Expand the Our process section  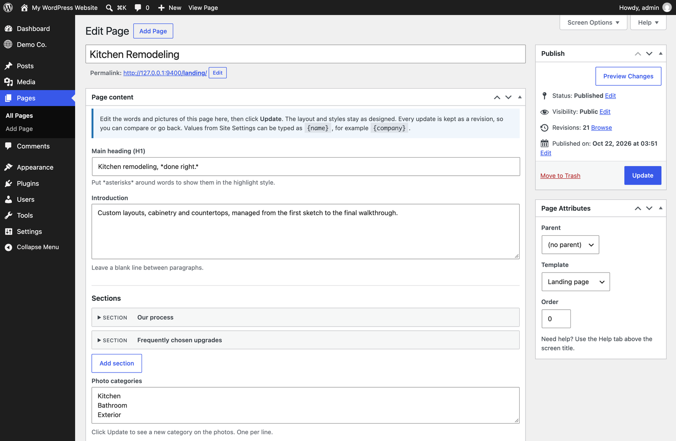pyautogui.click(x=305, y=317)
